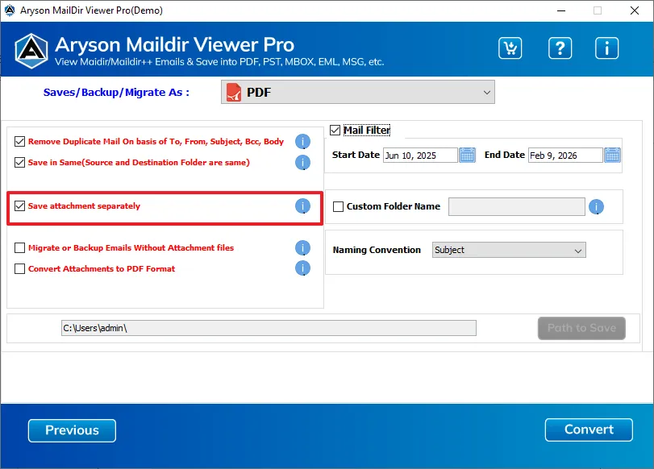The image size is (654, 469).
Task: Click the app icon in the title bar
Action: [x=9, y=10]
